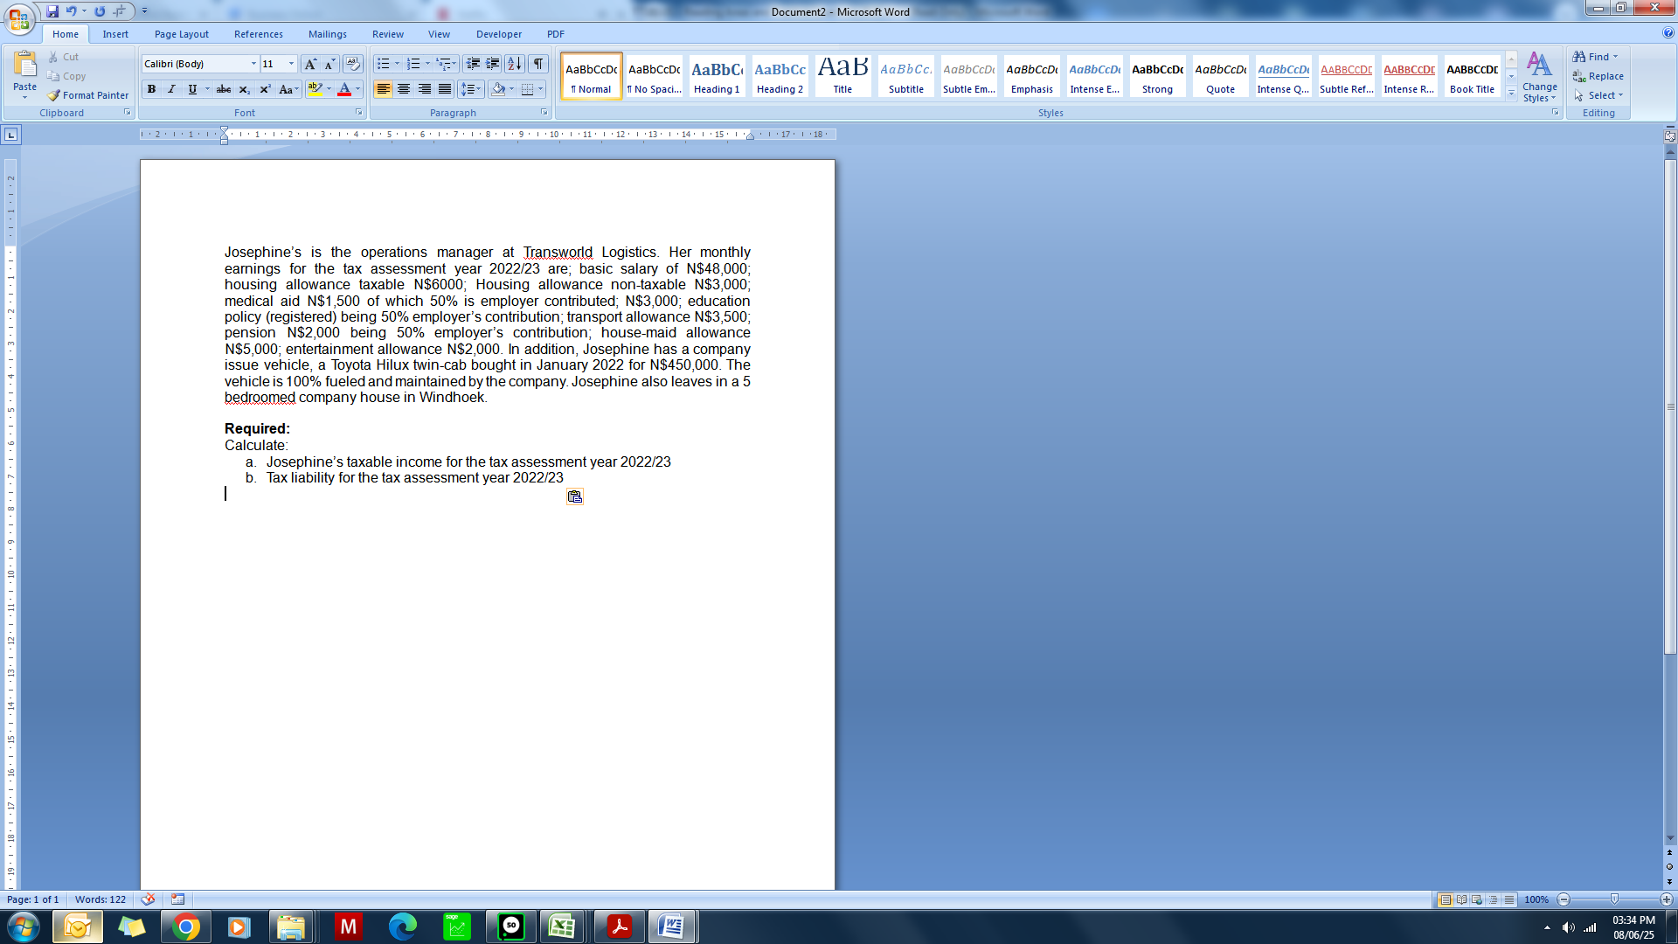Increase paragraph indent
Viewport: 1678px width, 944px height.
pyautogui.click(x=493, y=64)
